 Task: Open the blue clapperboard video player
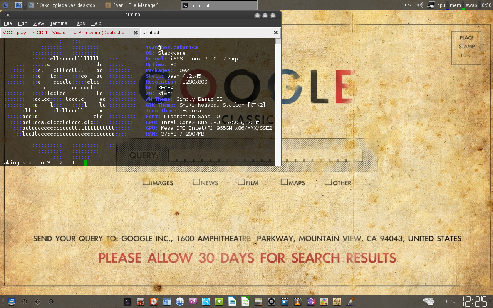[285, 302]
